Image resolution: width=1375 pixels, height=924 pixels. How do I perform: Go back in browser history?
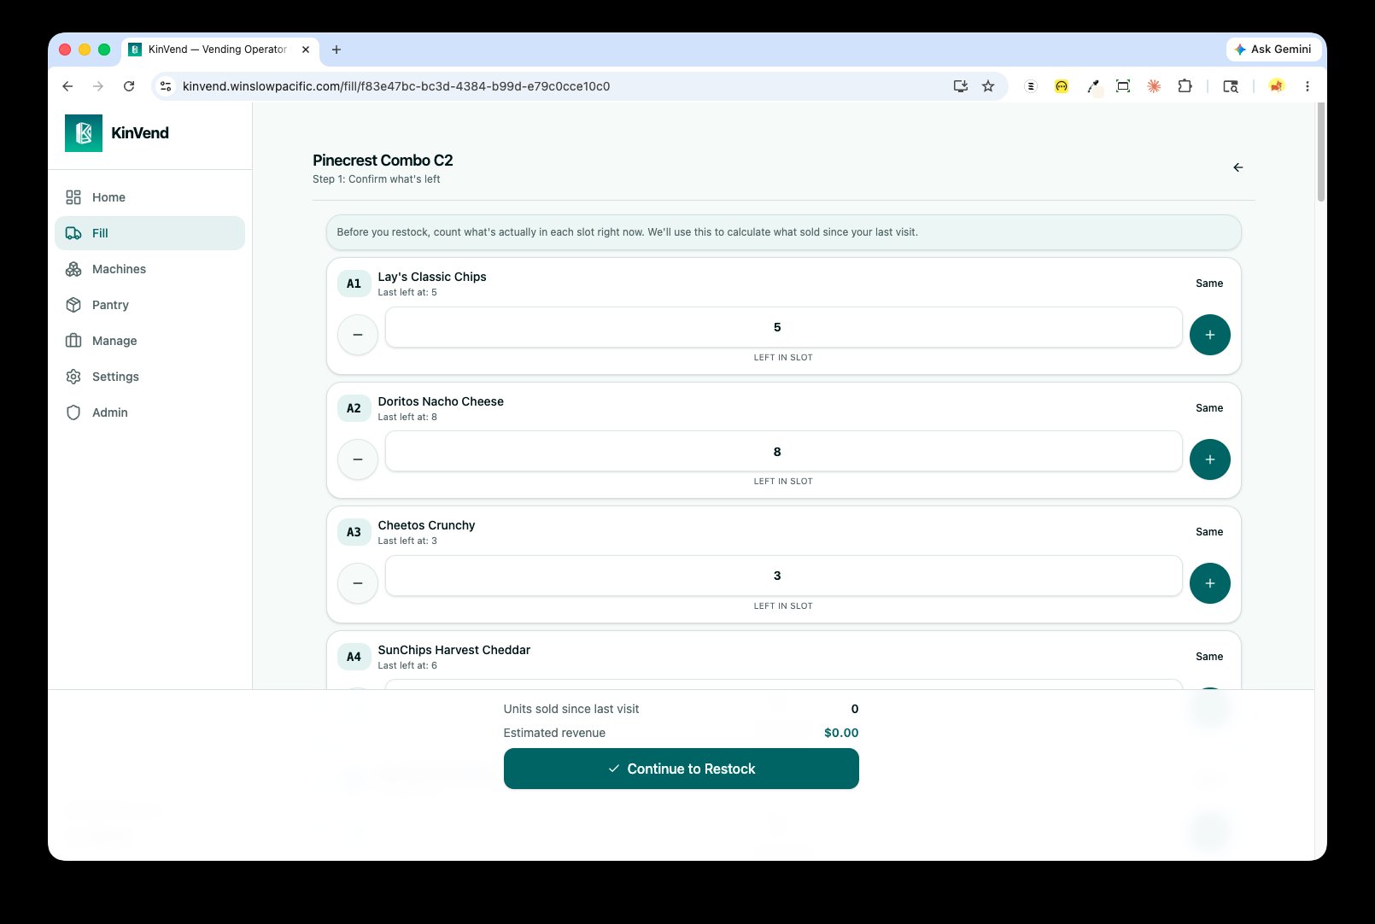click(67, 86)
